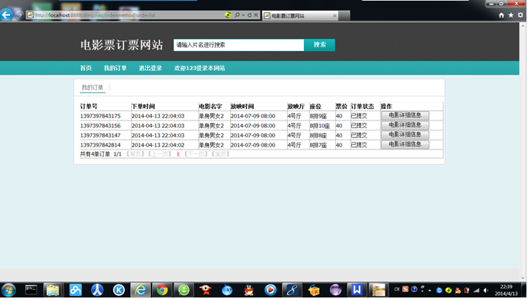Open 电影详细信息 for order 1397397843156
This screenshot has width=528, height=299.
click(405, 125)
